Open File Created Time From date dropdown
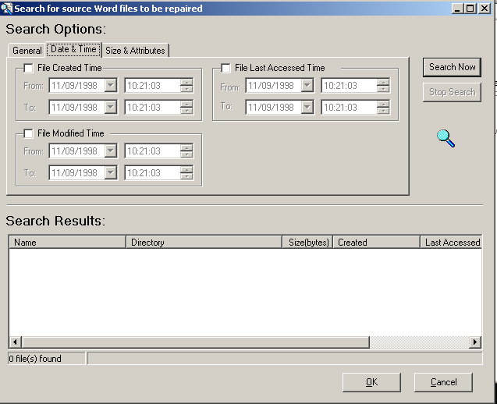This screenshot has width=497, height=404. [111, 85]
